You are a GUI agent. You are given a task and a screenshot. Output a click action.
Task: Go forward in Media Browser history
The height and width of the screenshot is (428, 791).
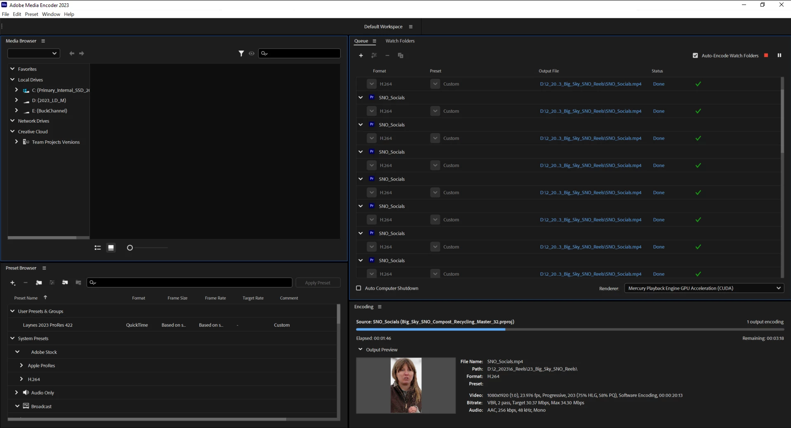coord(82,53)
